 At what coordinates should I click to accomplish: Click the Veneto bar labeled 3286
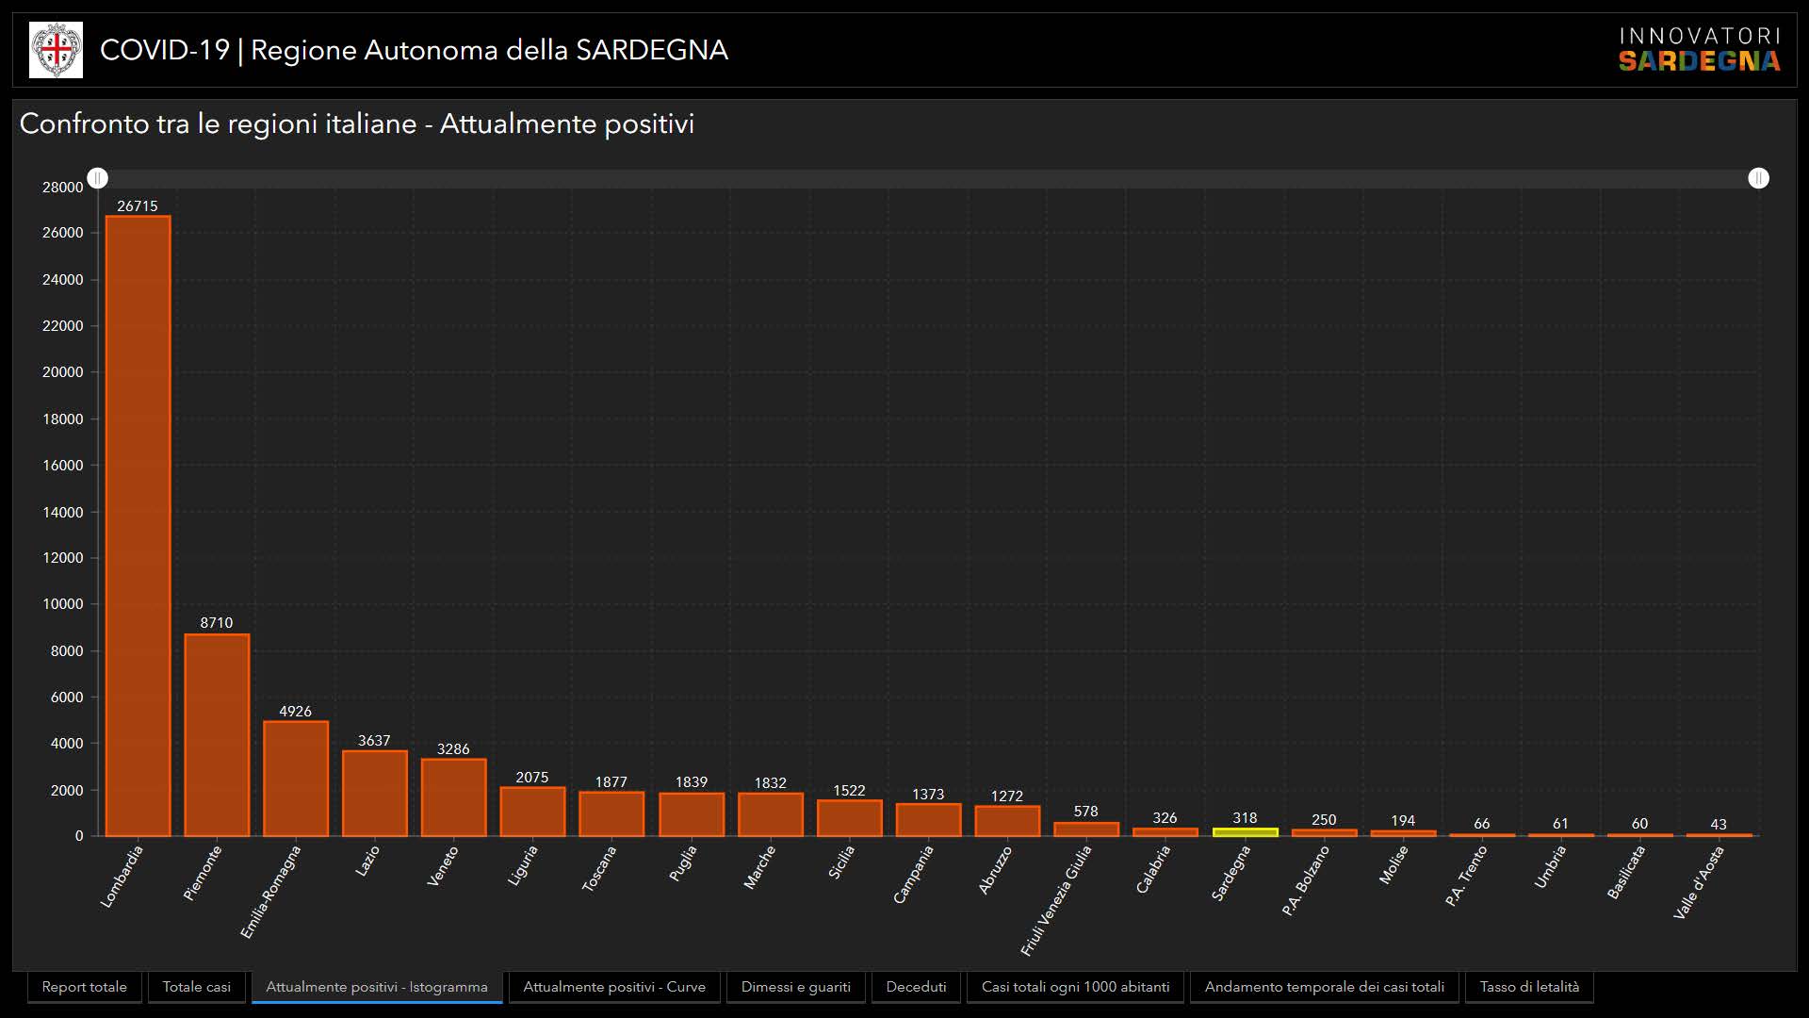coord(453,797)
